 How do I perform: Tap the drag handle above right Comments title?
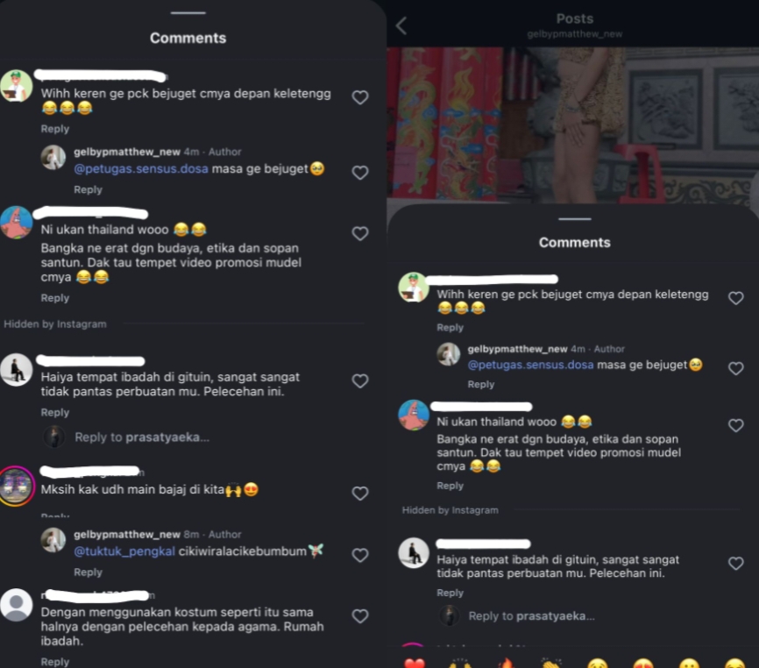pyautogui.click(x=575, y=219)
